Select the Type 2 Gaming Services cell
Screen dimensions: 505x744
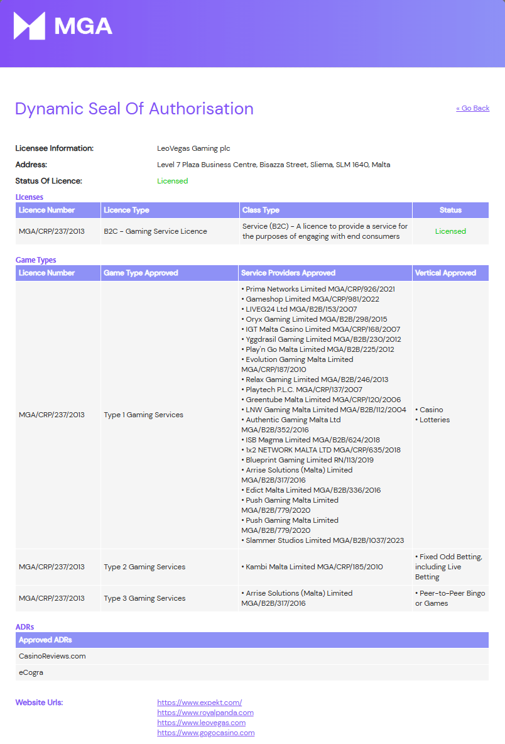169,567
